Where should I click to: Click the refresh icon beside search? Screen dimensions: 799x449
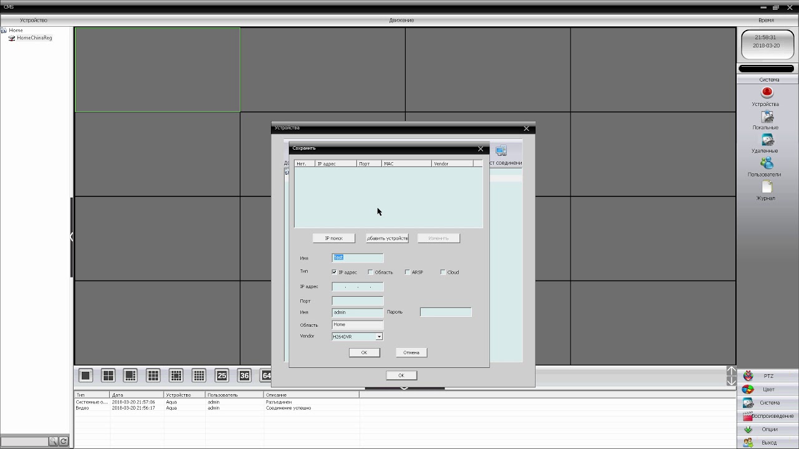[x=64, y=442]
